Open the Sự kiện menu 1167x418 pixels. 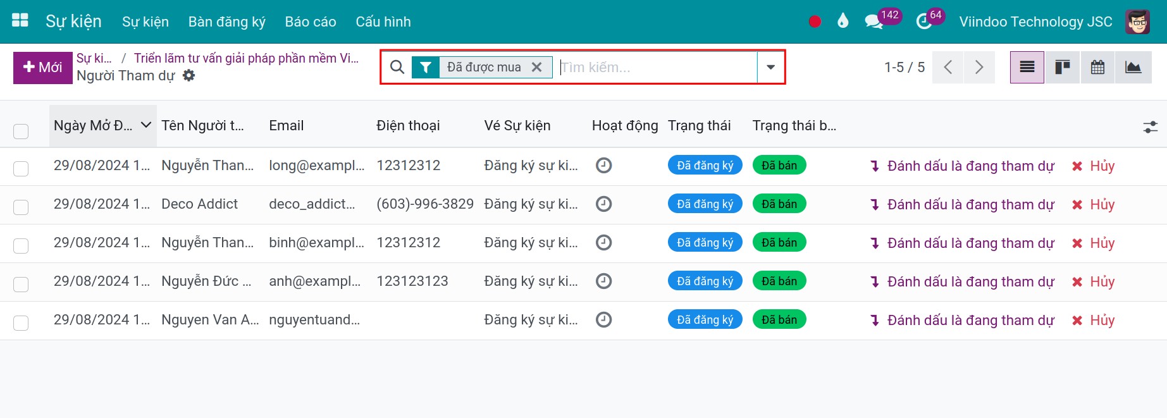pyautogui.click(x=145, y=22)
